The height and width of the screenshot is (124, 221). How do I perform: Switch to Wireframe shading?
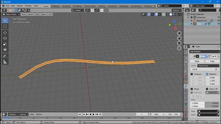(x=167, y=14)
